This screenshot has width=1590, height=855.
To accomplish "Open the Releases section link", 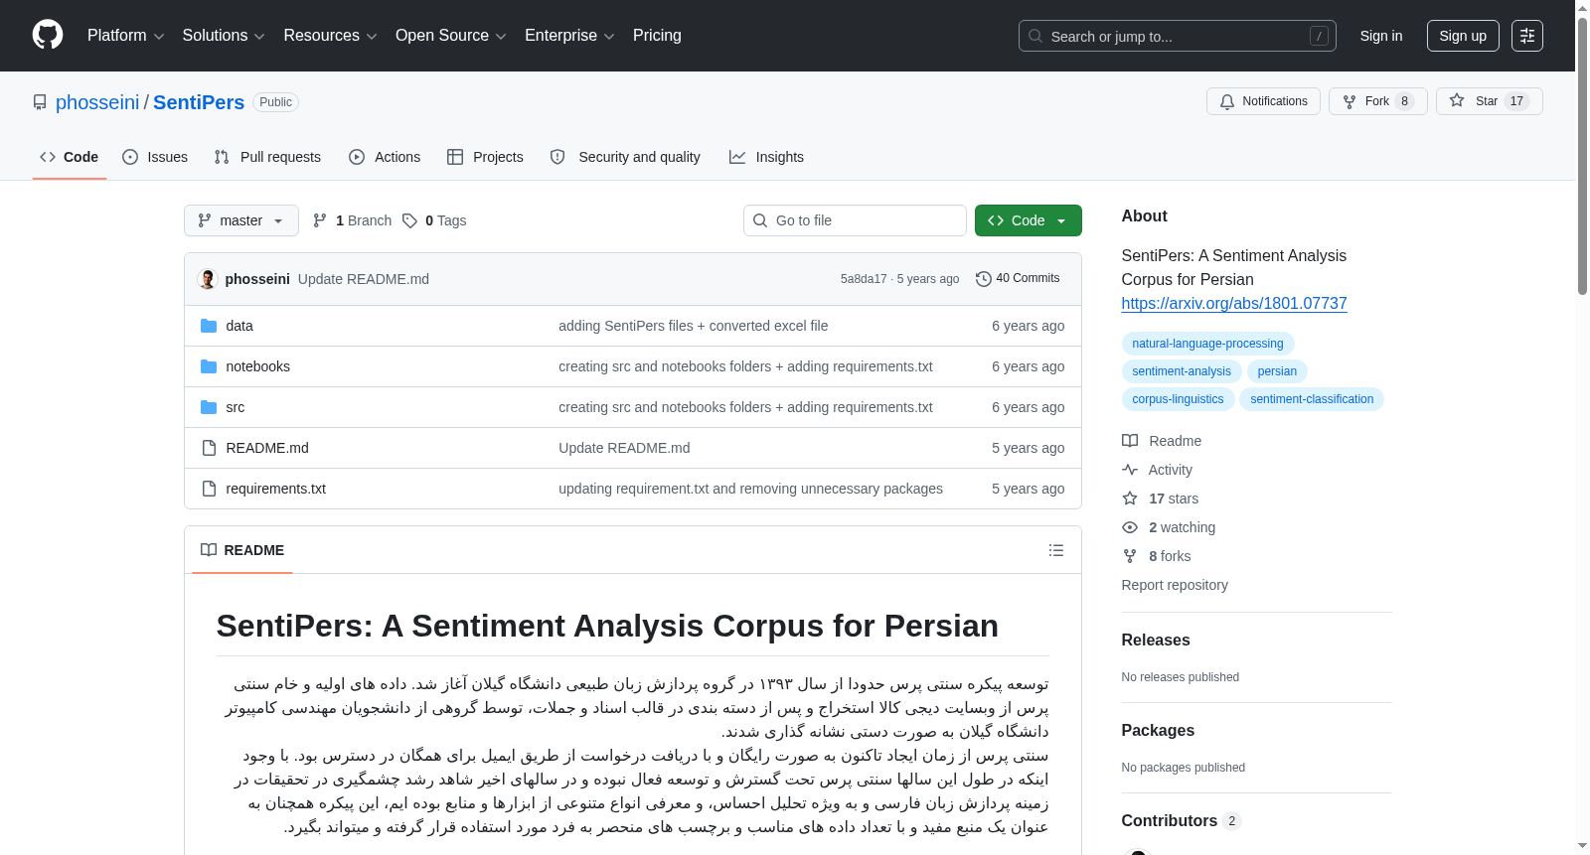I will (1156, 641).
